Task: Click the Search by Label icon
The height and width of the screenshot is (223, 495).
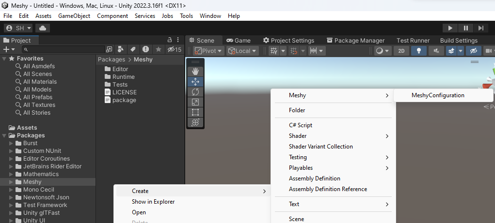Action: (133, 49)
